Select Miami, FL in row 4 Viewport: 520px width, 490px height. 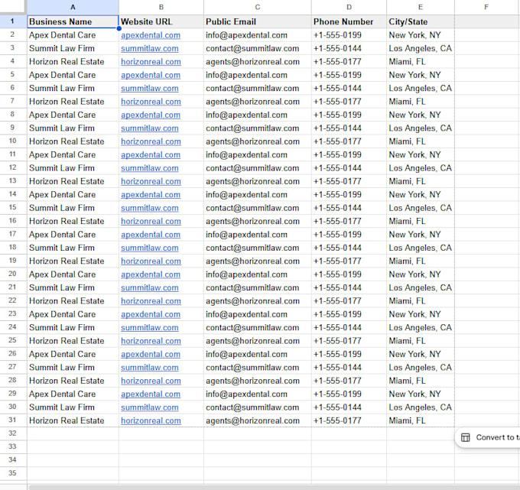click(x=420, y=62)
